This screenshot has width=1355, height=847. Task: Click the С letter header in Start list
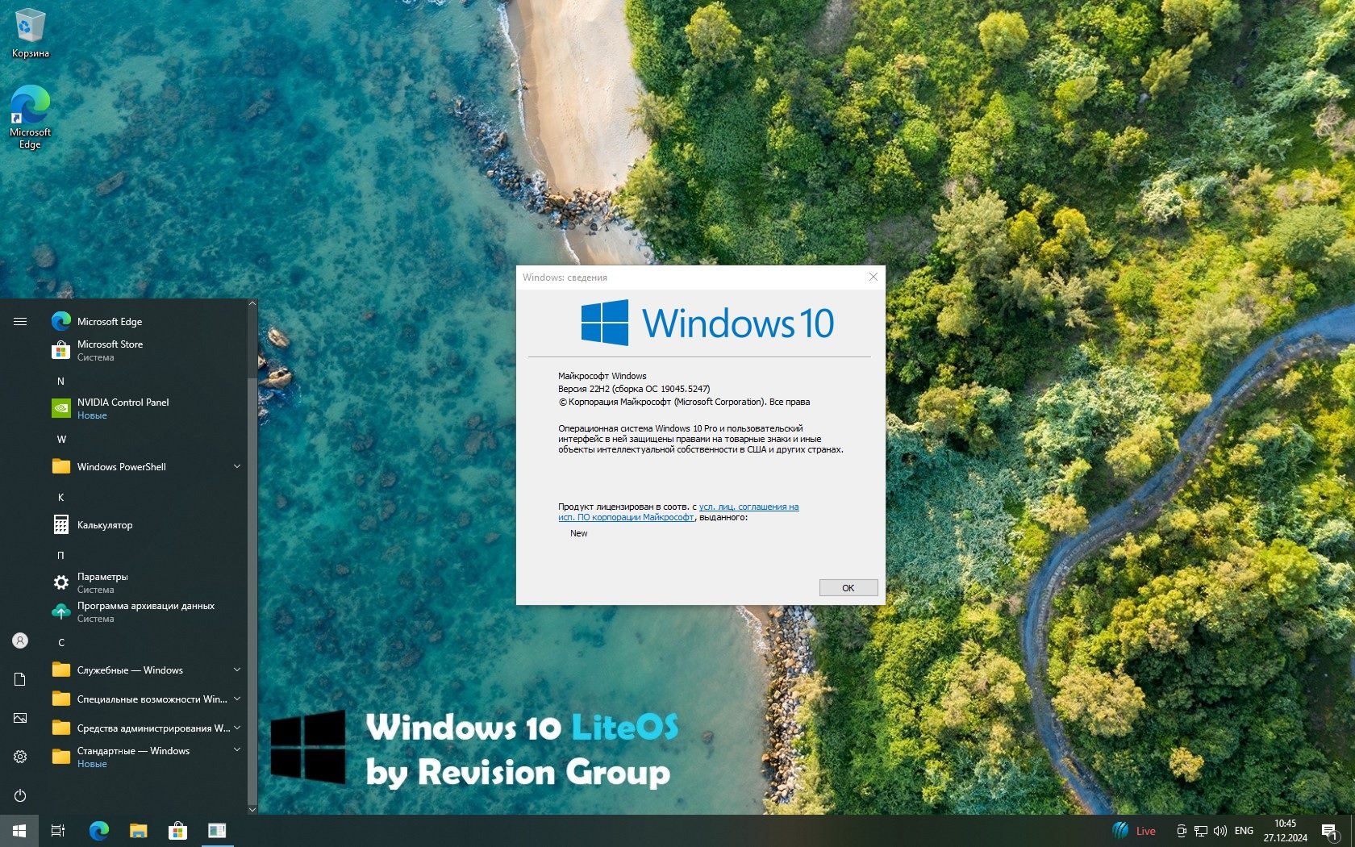click(x=61, y=642)
